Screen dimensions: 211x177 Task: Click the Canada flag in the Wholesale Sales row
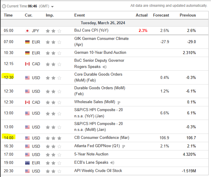click(x=28, y=102)
